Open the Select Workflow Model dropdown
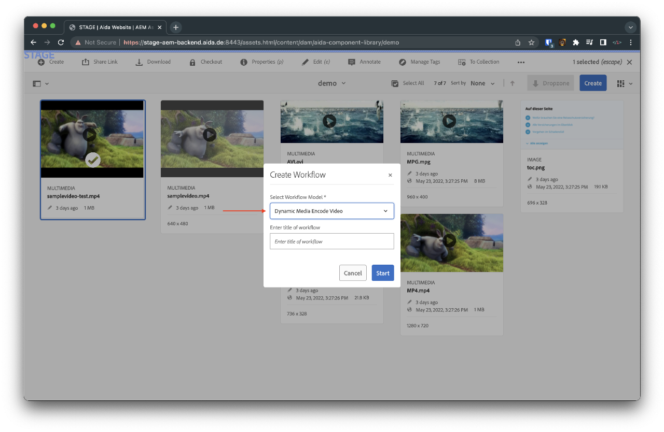This screenshot has height=432, width=664. coord(331,211)
